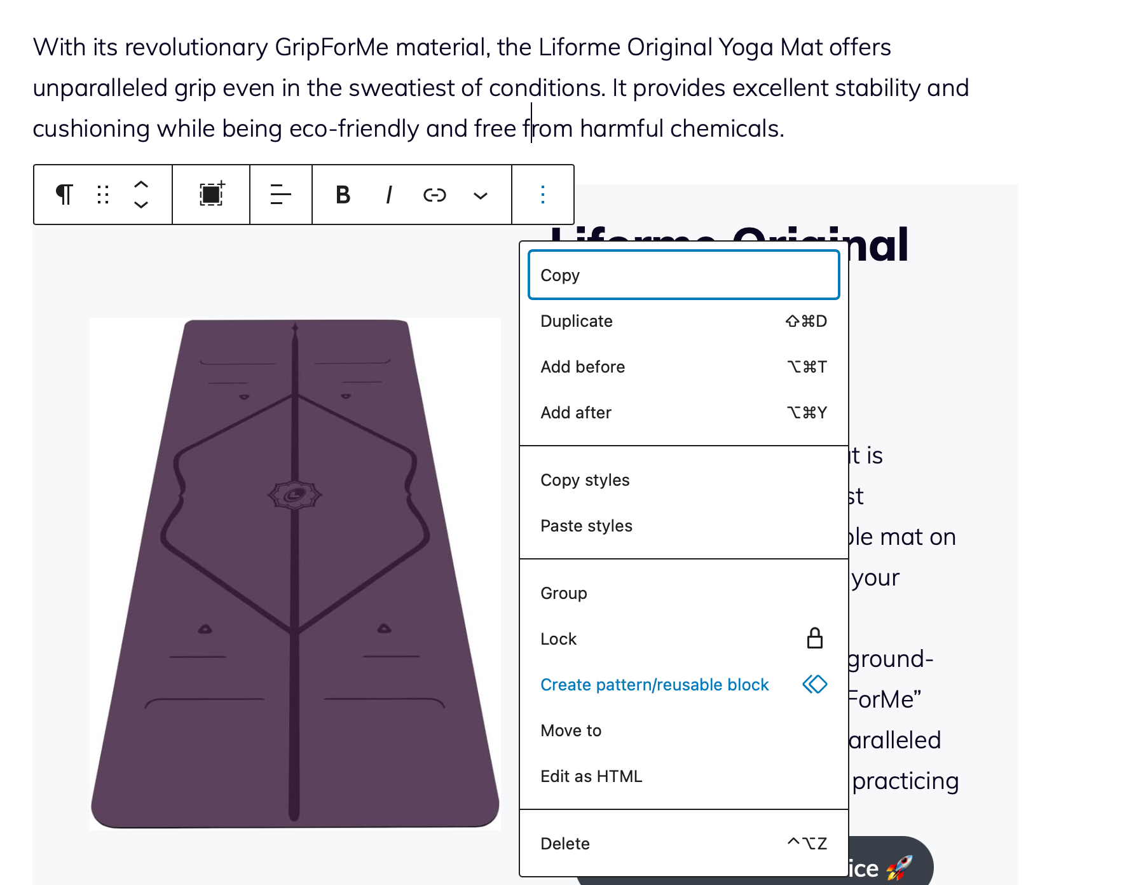Click the three-dot block options button
Screen dimensions: 1129x885
(543, 195)
